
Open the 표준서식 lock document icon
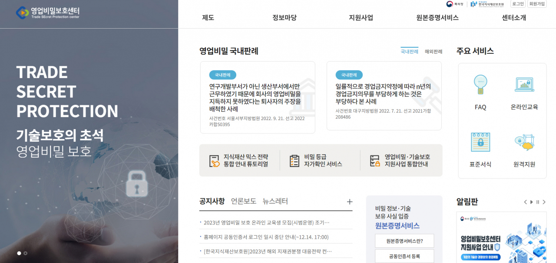click(480, 142)
